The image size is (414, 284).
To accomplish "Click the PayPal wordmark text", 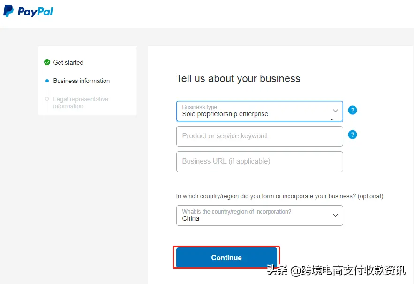I will coord(35,12).
